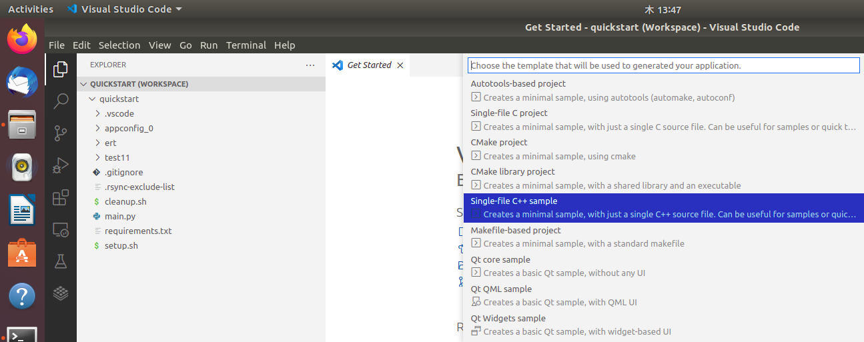
Task: Open Ubuntu Software from the dock
Action: point(22,253)
